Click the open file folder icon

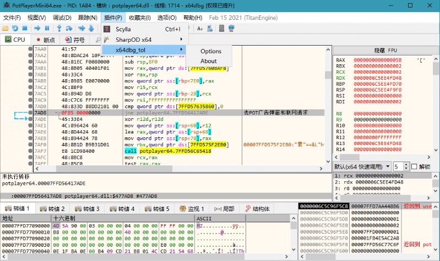(5, 28)
